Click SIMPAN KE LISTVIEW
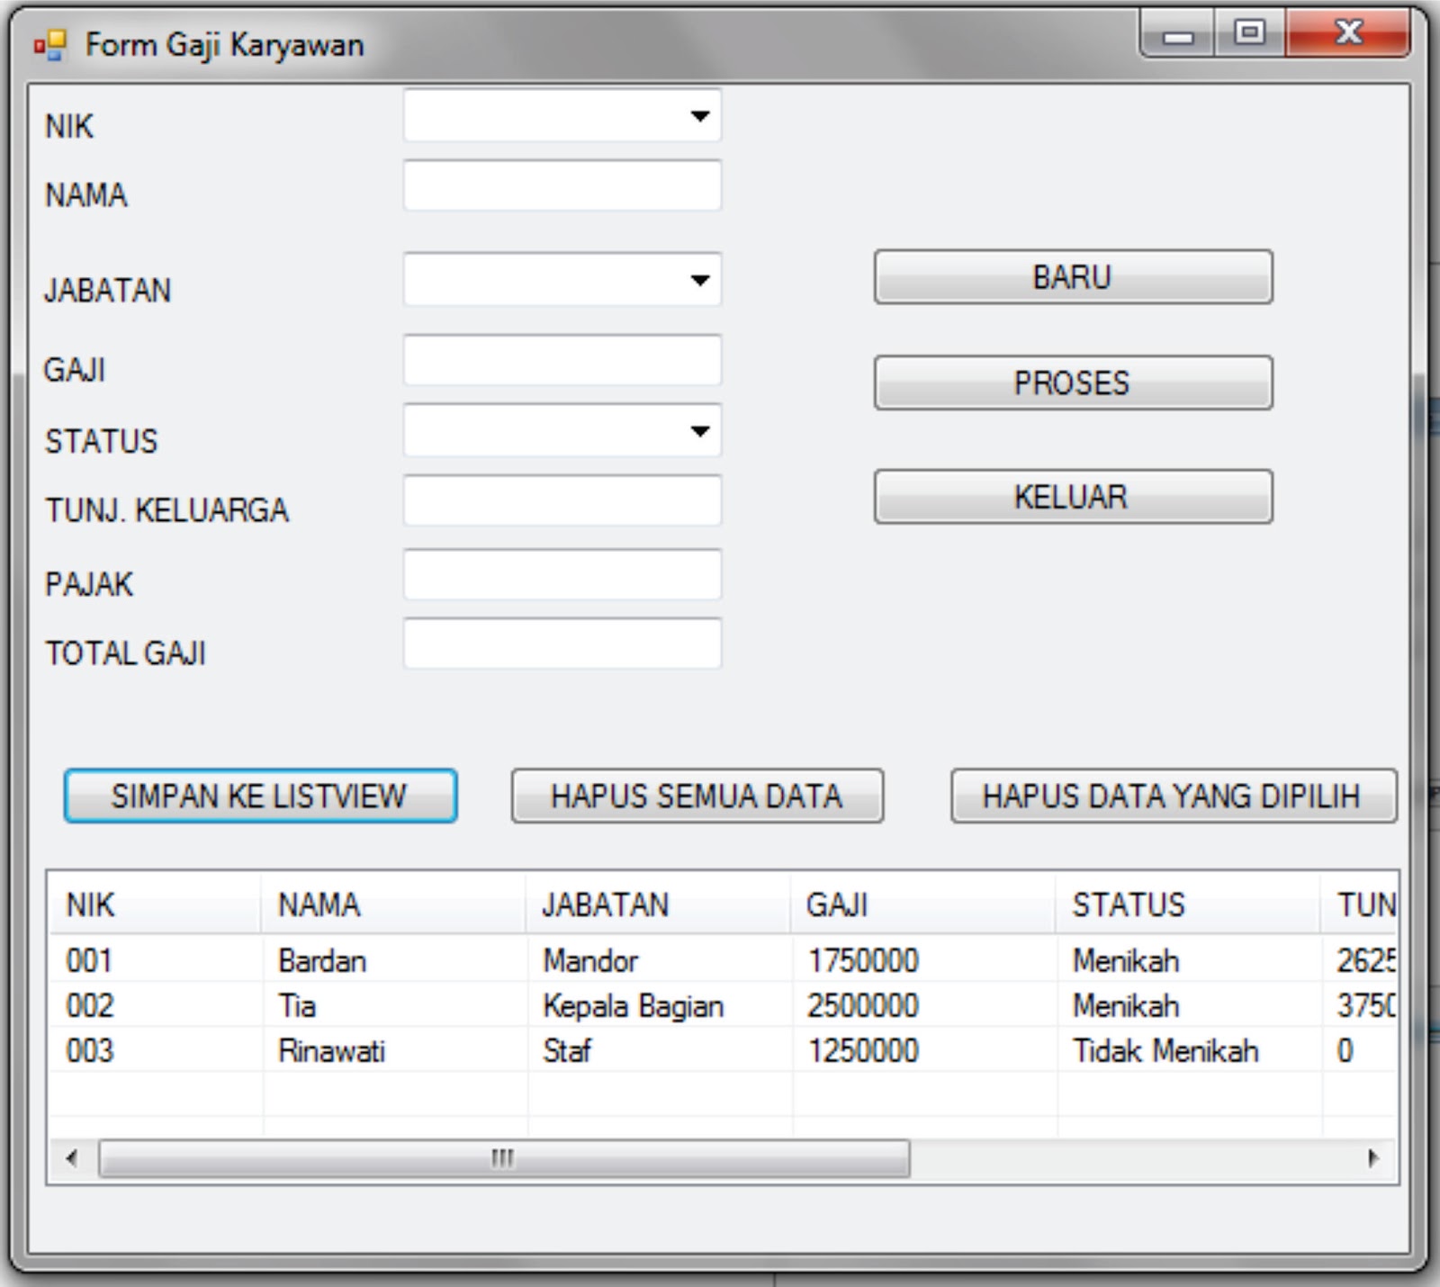 point(259,796)
